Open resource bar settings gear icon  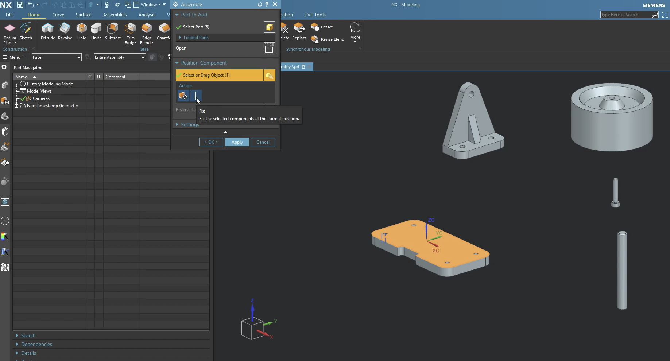[x=4, y=67]
